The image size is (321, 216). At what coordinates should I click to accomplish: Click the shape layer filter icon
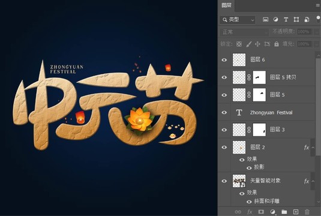click(296, 20)
